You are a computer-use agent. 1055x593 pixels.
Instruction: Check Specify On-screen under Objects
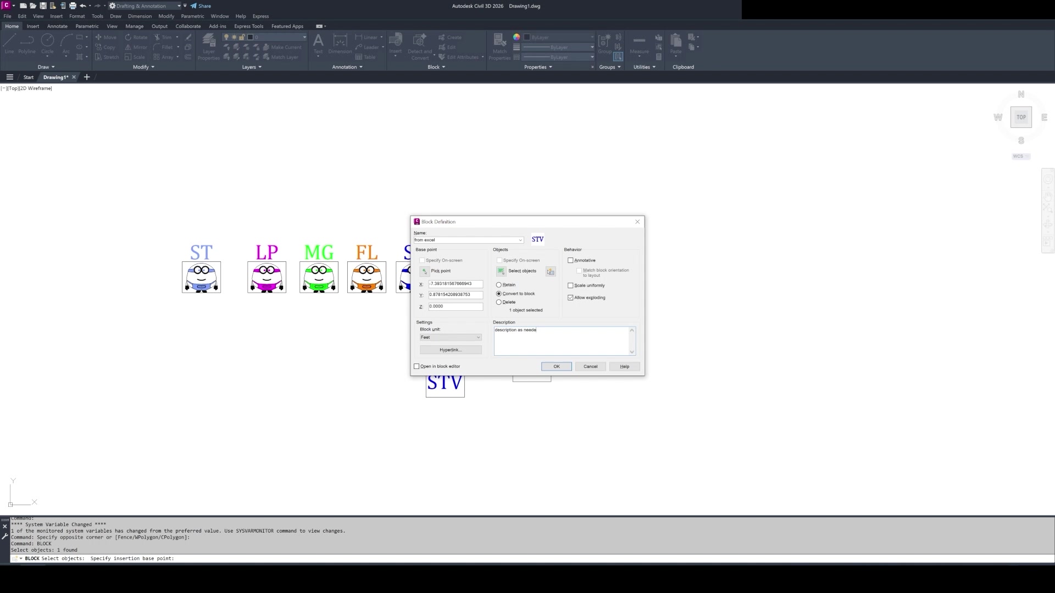pos(499,260)
